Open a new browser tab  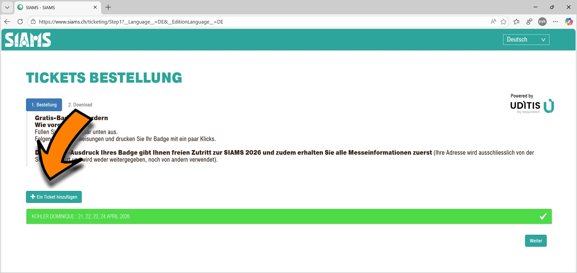tap(108, 7)
